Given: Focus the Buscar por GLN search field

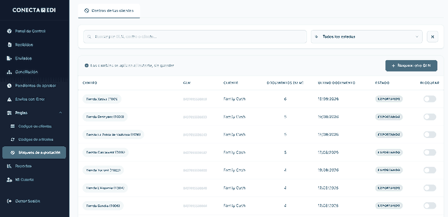Looking at the screenshot, I should pos(195,37).
